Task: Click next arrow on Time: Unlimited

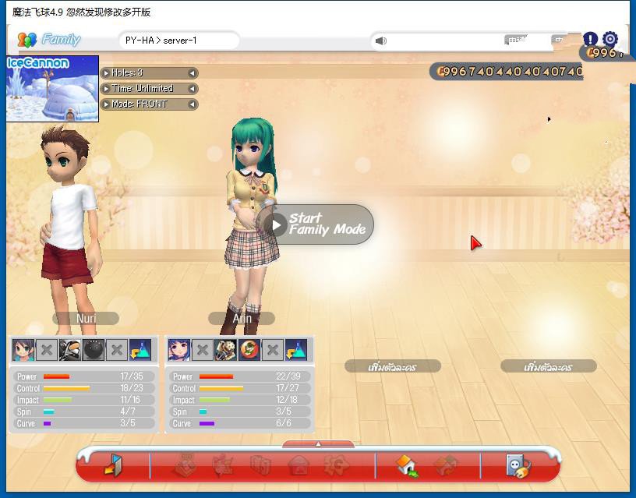Action: [x=193, y=88]
